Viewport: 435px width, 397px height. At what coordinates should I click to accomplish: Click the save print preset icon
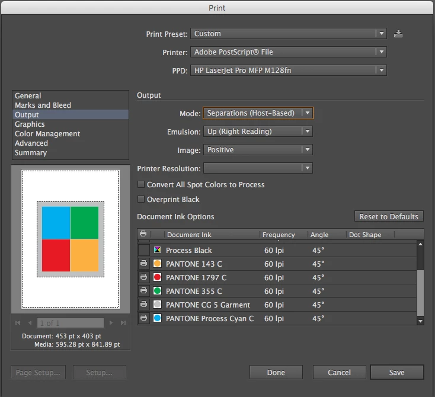pos(398,34)
